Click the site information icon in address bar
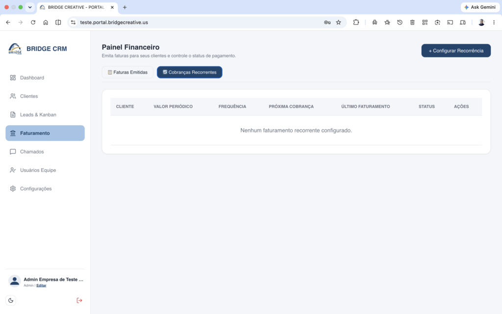This screenshot has height=314, width=502. pos(74,23)
